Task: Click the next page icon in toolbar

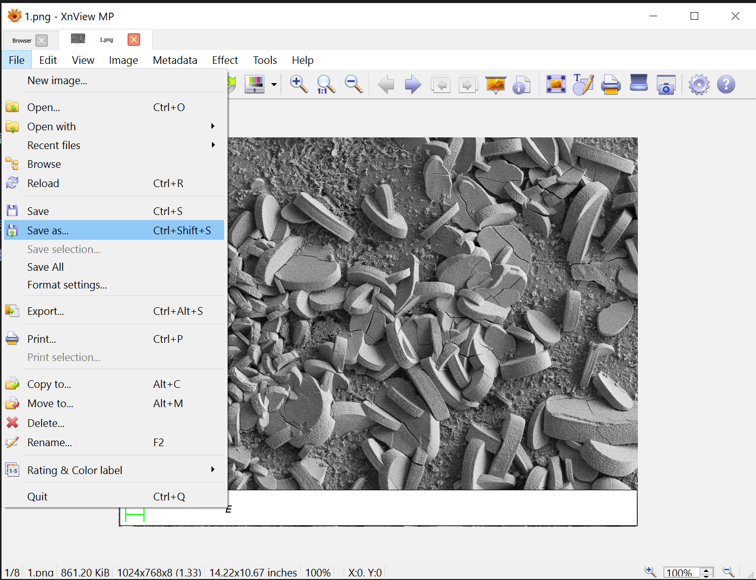Action: pos(468,84)
